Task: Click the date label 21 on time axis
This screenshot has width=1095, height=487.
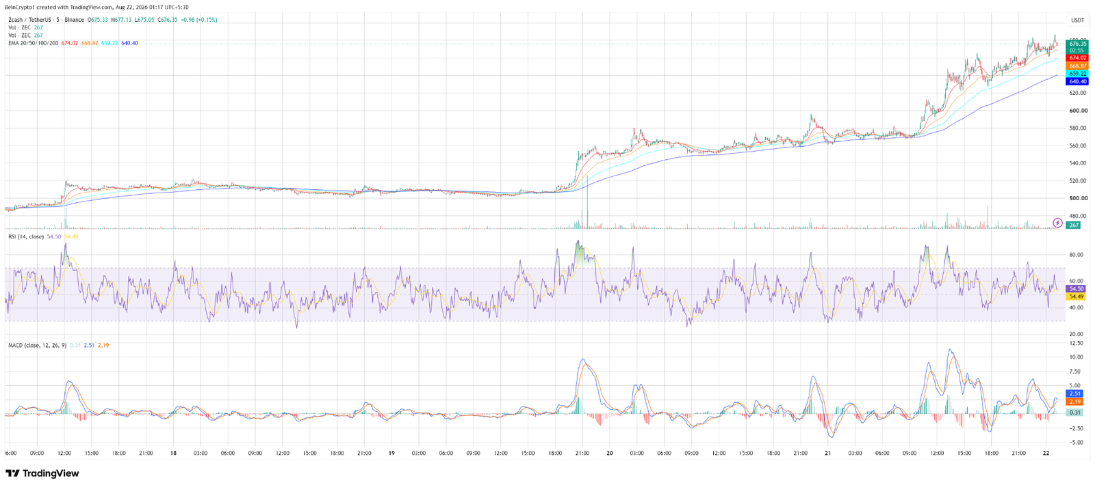Action: pyautogui.click(x=827, y=453)
